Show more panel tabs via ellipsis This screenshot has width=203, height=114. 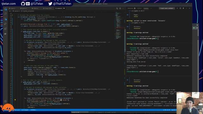151,8
